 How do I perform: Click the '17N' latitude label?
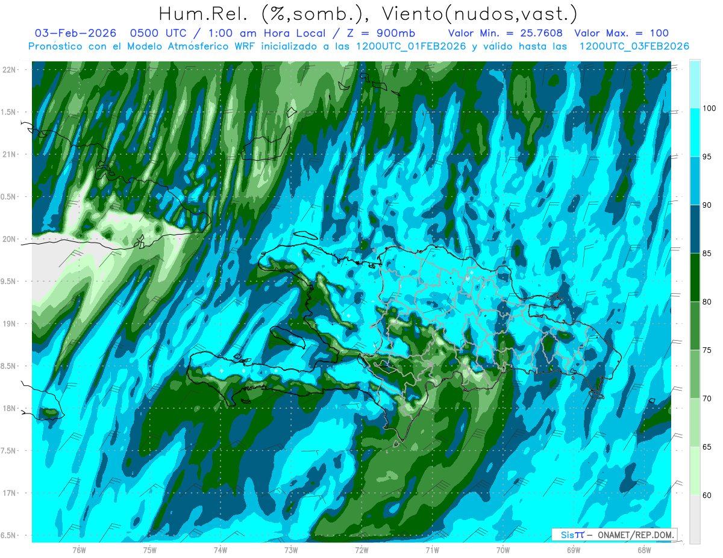(10, 493)
